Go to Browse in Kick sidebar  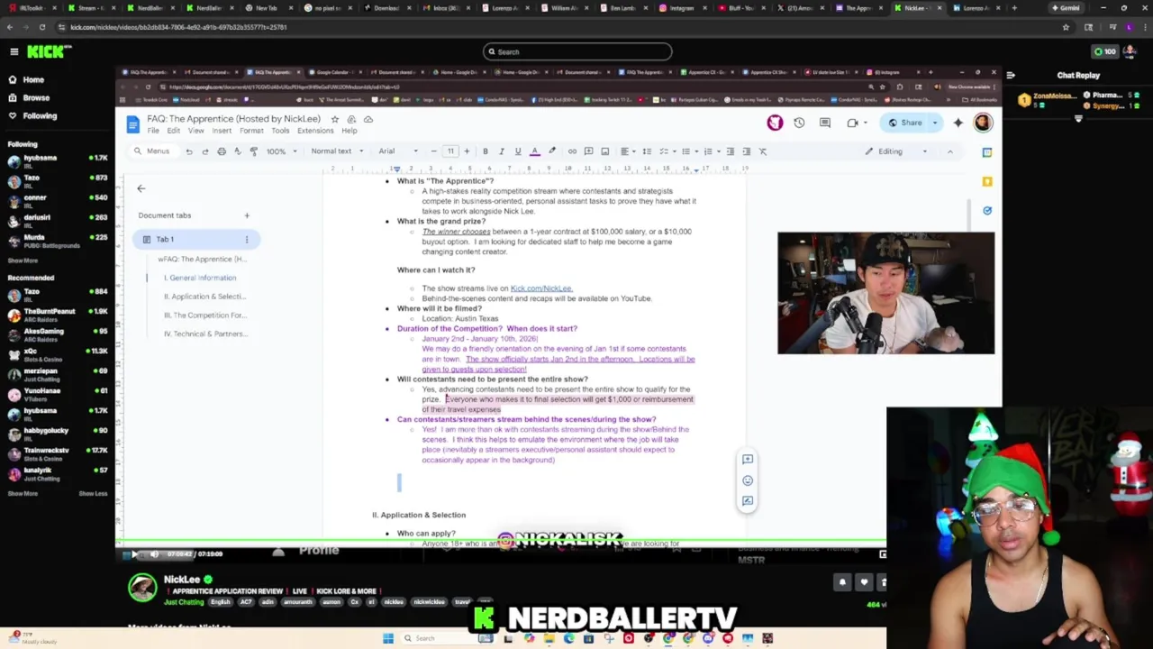29,97
